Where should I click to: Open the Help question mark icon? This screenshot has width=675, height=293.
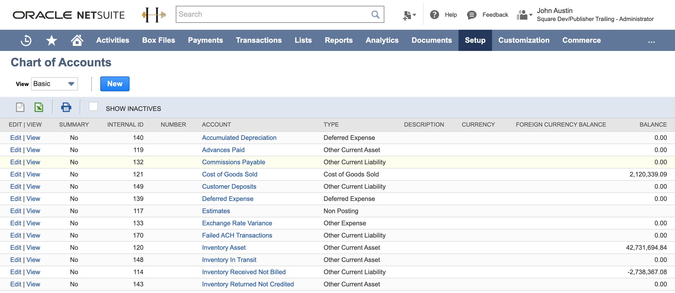pos(434,15)
